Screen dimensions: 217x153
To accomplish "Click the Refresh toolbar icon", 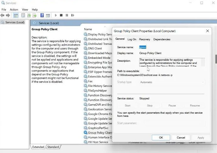I will tap(29, 15).
